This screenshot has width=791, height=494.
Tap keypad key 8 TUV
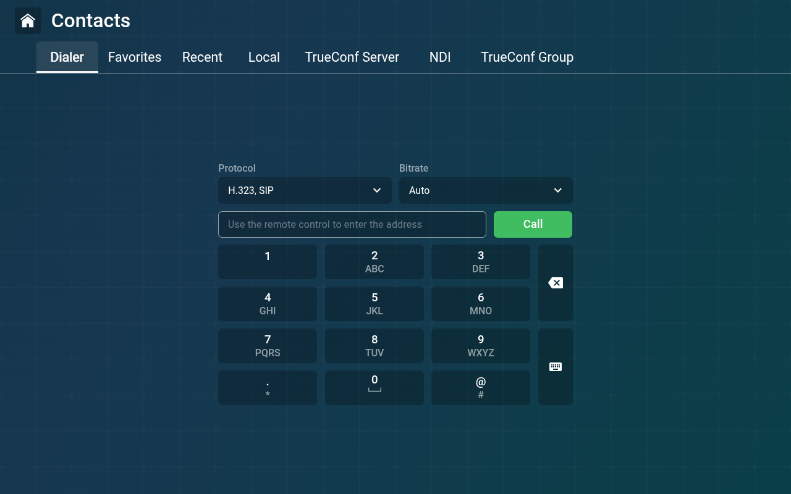pos(374,346)
